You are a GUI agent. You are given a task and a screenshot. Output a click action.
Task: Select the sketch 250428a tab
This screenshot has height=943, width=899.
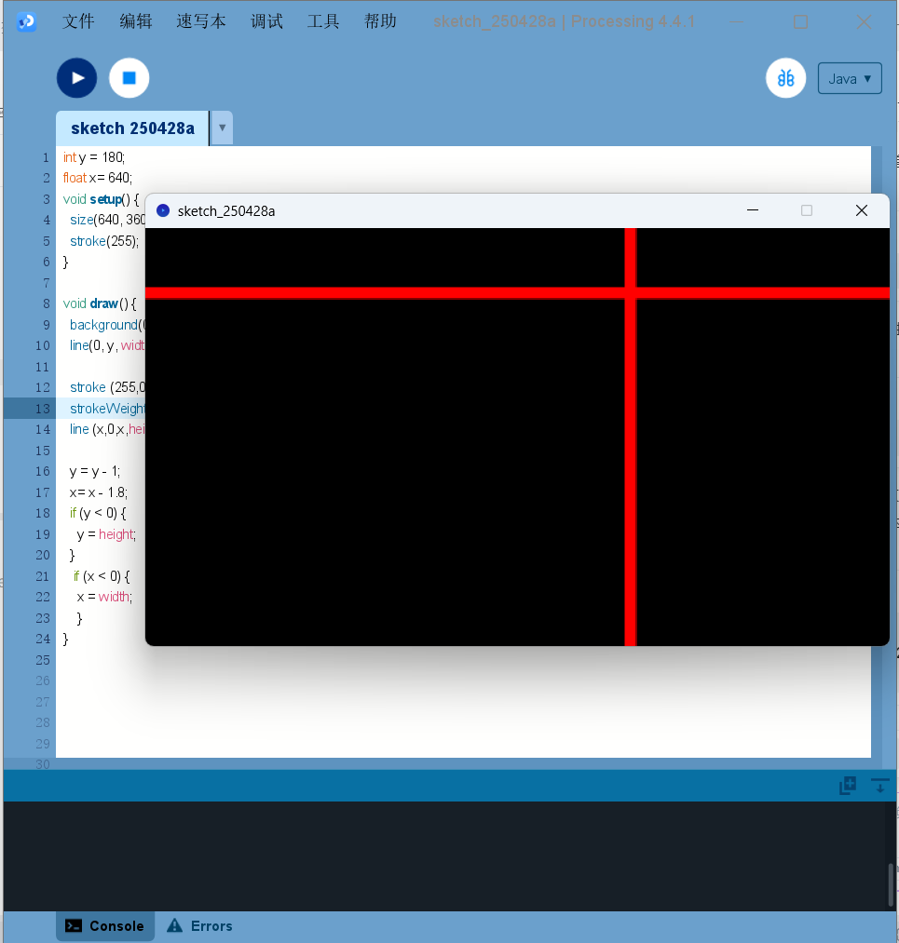(x=132, y=128)
